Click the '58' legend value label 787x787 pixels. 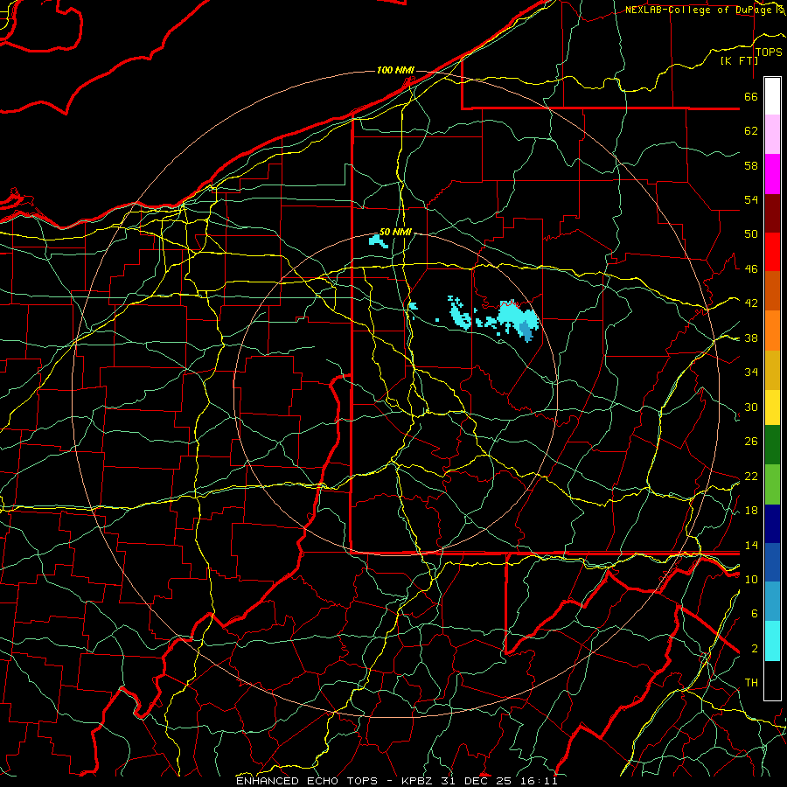(x=751, y=165)
